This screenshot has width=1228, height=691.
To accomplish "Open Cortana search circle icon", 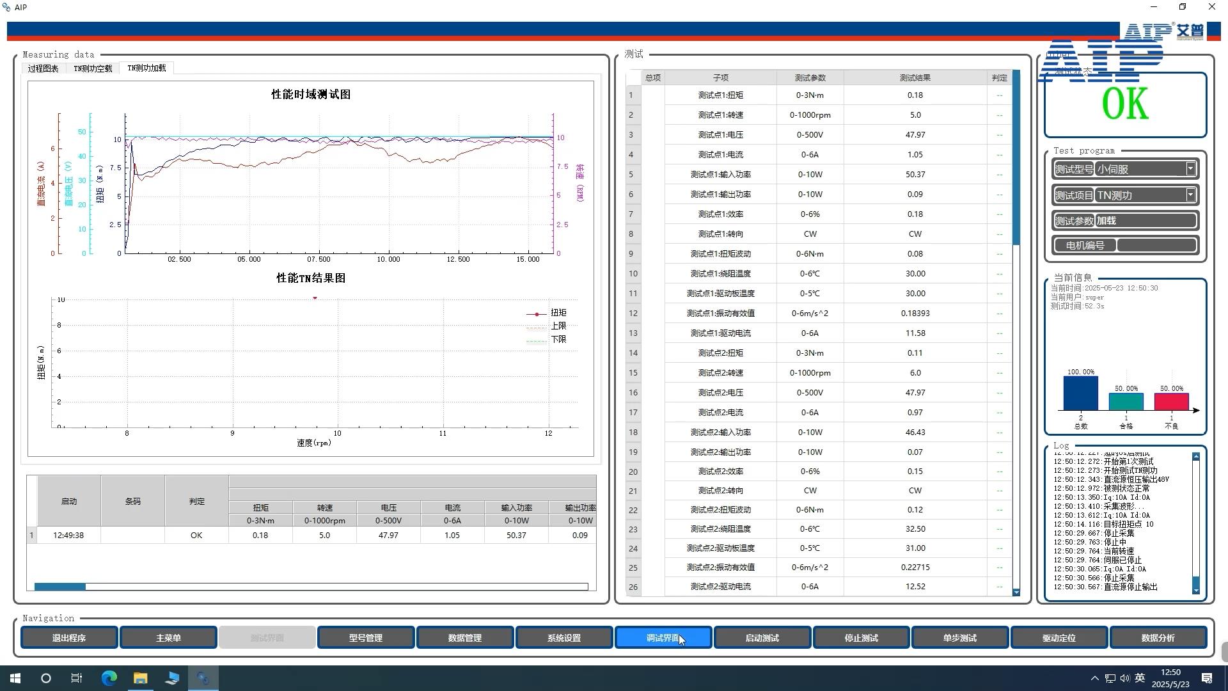I will [x=46, y=678].
